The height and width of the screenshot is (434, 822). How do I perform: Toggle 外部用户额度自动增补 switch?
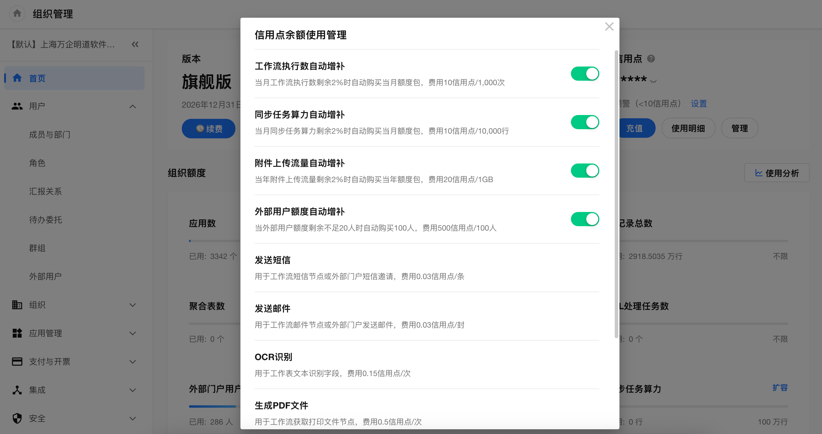(585, 219)
